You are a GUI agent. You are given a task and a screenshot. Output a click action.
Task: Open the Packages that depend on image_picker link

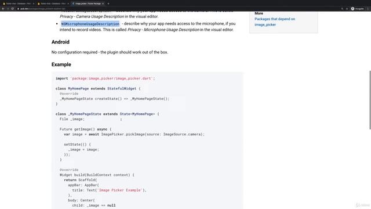(275, 22)
